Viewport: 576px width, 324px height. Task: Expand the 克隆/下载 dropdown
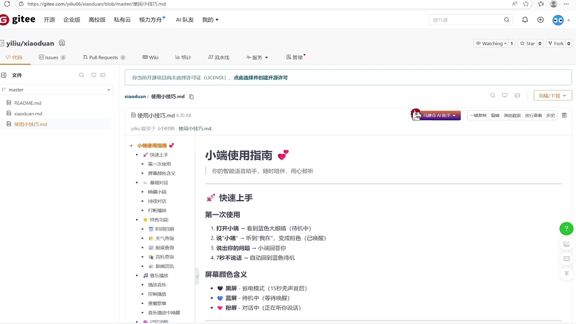click(552, 96)
